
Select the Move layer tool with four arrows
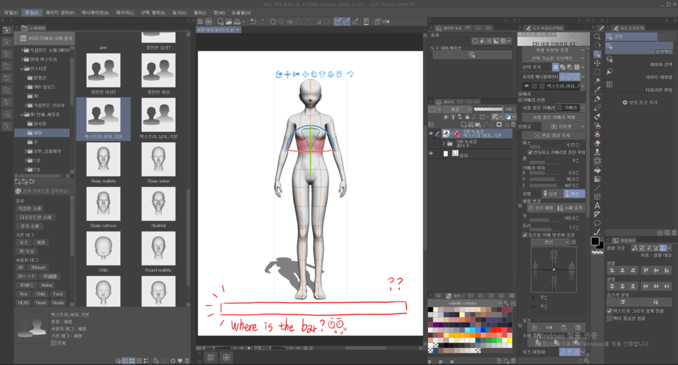point(597,63)
